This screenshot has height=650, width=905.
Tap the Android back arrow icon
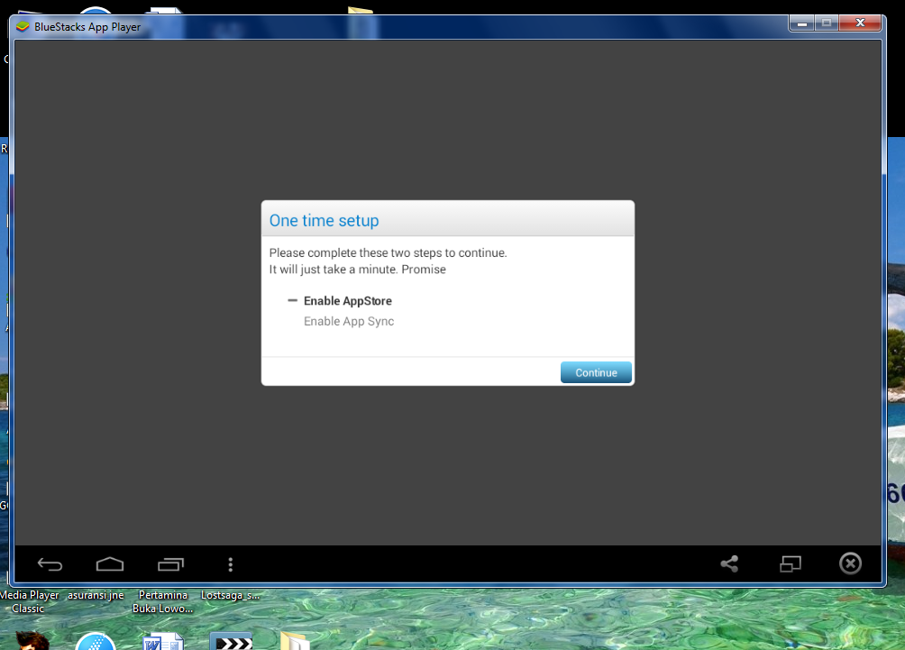[50, 564]
